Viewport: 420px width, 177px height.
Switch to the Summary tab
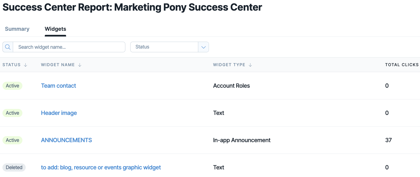pyautogui.click(x=17, y=29)
